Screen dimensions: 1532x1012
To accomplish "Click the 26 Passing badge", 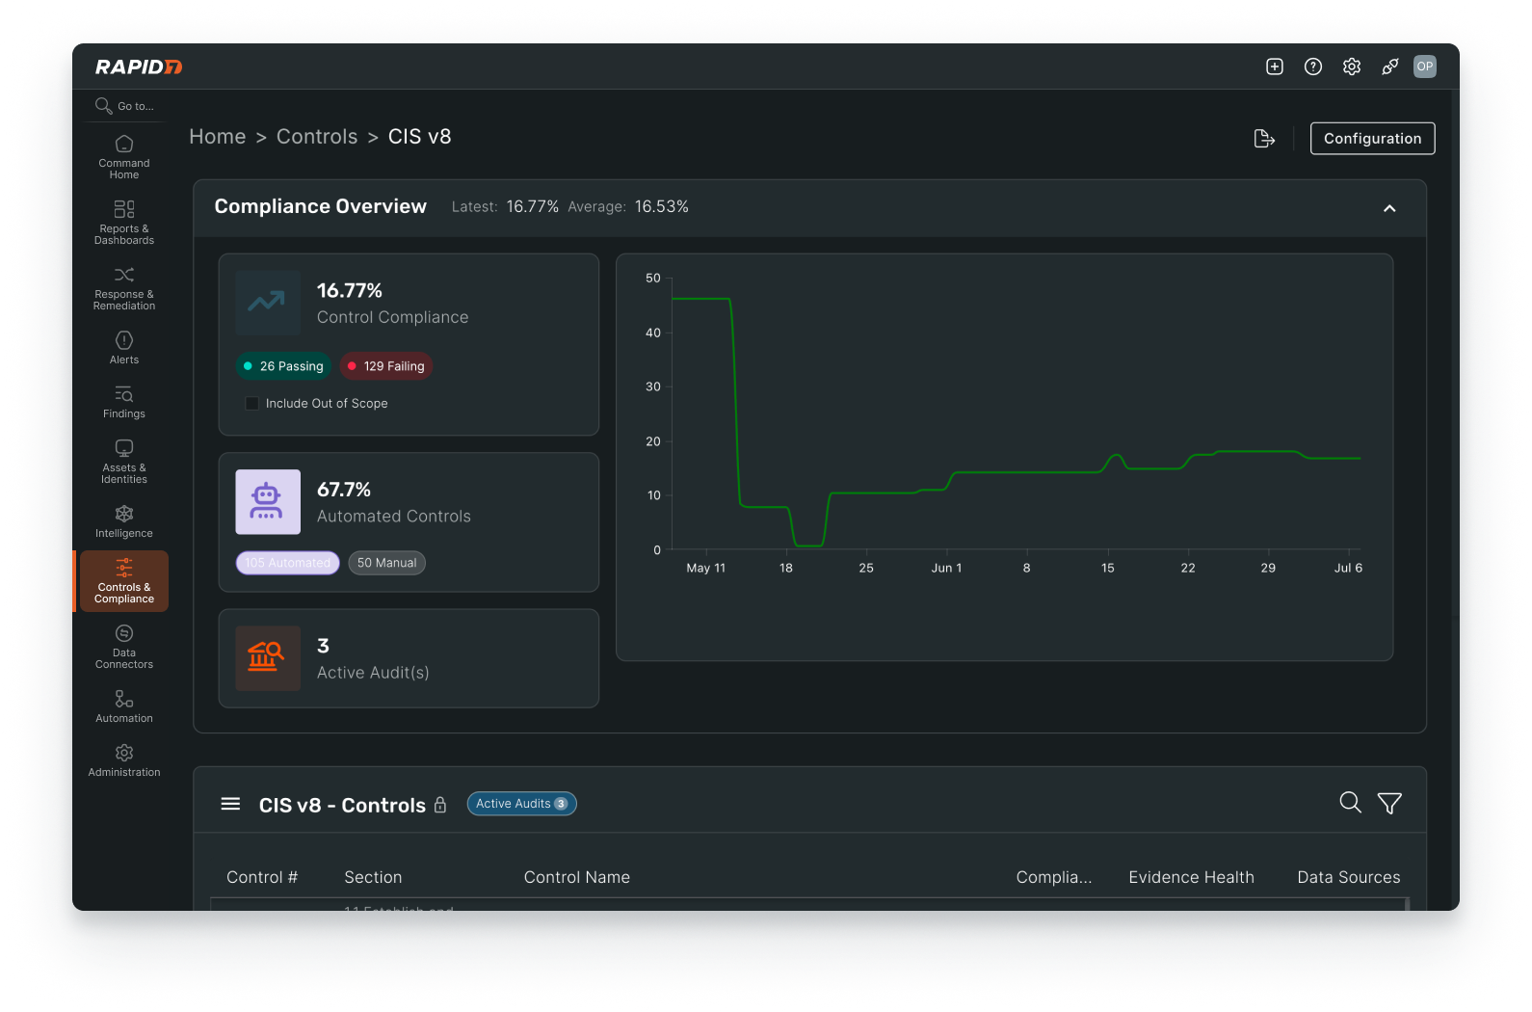I will pos(284,366).
